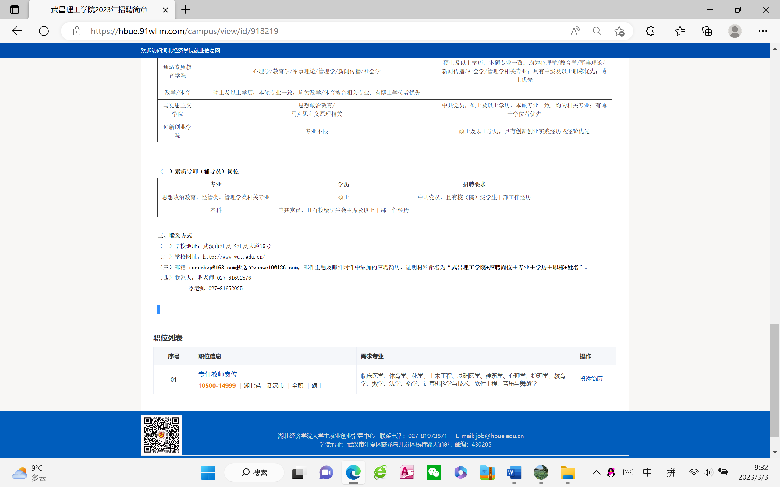This screenshot has height=487, width=780.
Task: Open a new browser tab
Action: pyautogui.click(x=186, y=10)
